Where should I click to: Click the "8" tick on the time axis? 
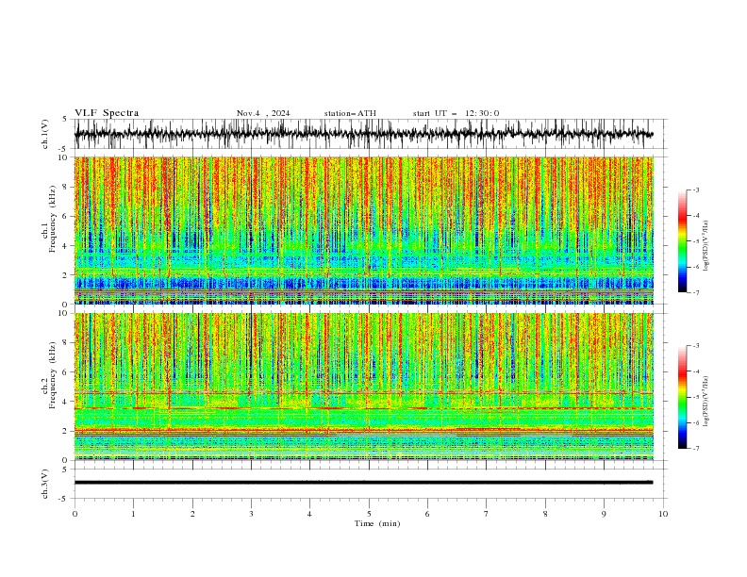coord(545,514)
